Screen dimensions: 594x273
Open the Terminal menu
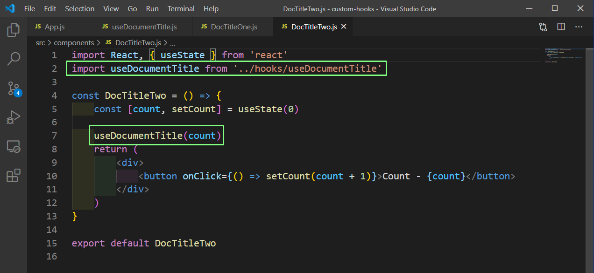(181, 9)
